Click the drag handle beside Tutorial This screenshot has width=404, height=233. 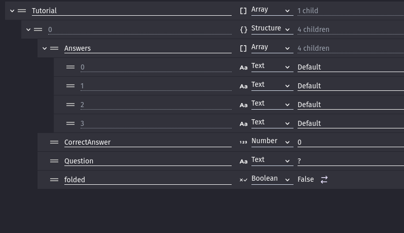pyautogui.click(x=22, y=11)
